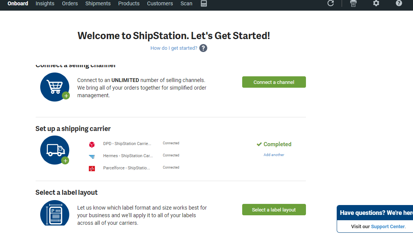Open the rate calculator icon

203,3
